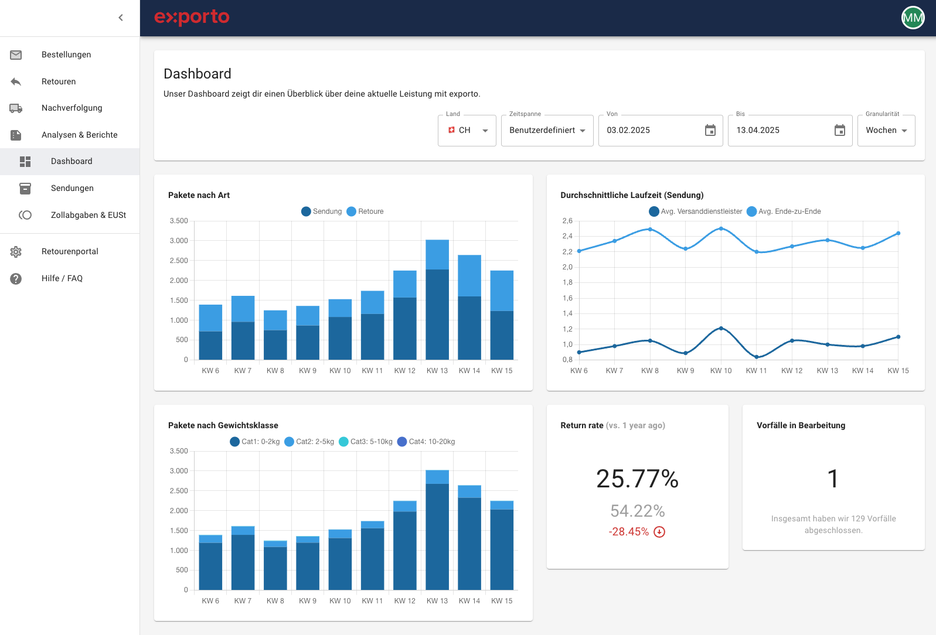Expand the Zeitspanne Benutzerdefiniert dropdown
936x635 pixels.
coord(547,131)
